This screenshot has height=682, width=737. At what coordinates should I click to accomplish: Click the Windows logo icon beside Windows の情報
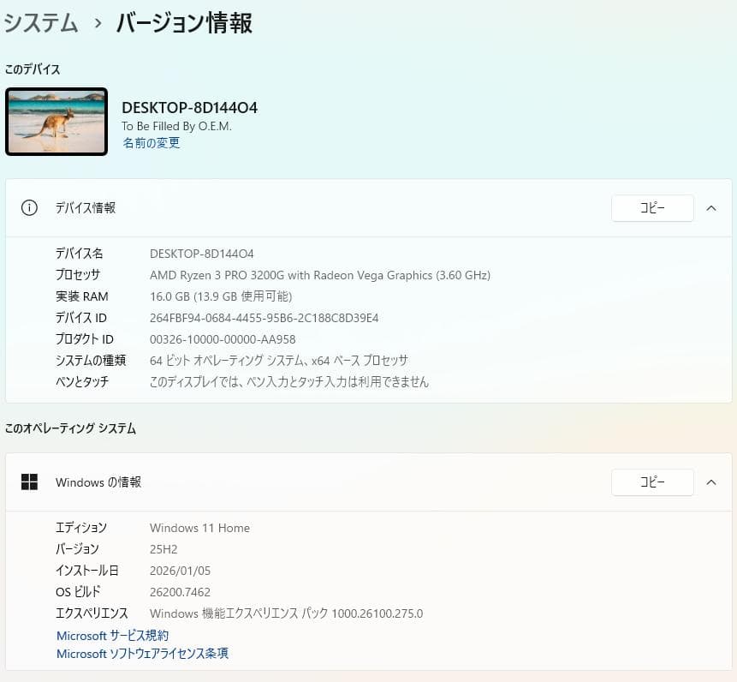pyautogui.click(x=31, y=482)
